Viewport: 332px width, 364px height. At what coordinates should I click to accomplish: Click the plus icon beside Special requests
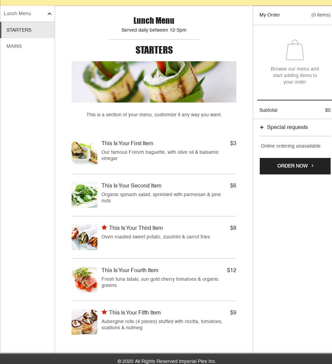262,127
